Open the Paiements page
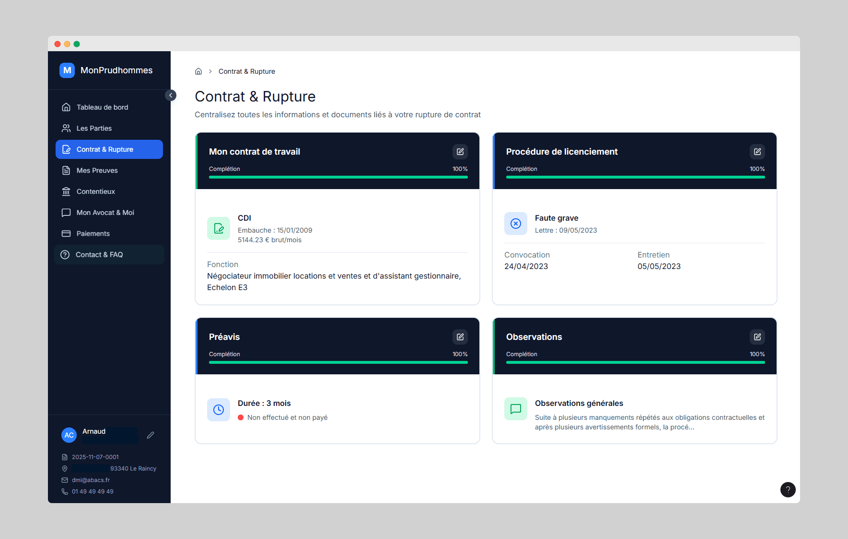 point(93,234)
